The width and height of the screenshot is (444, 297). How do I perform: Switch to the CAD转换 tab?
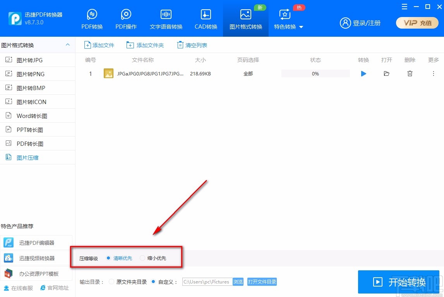point(205,19)
